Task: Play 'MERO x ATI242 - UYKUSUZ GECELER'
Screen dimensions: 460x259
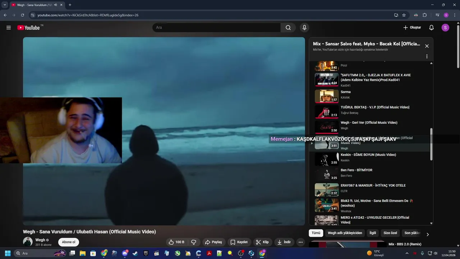Action: (x=370, y=220)
